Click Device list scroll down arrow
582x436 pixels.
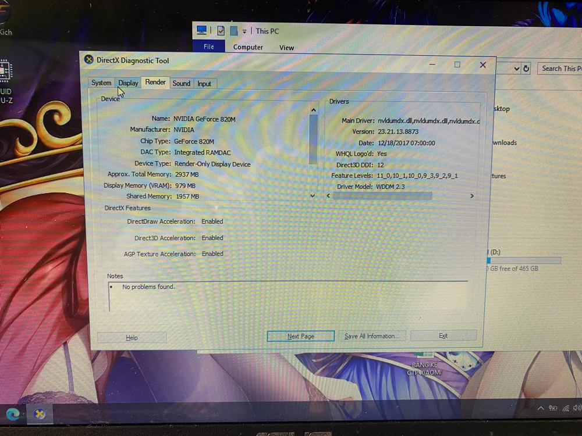click(x=313, y=195)
